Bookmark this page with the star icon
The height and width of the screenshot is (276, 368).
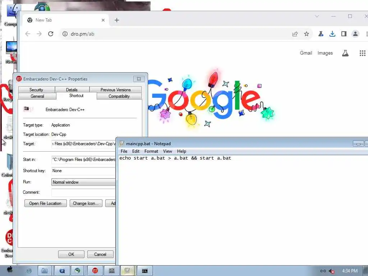307,34
